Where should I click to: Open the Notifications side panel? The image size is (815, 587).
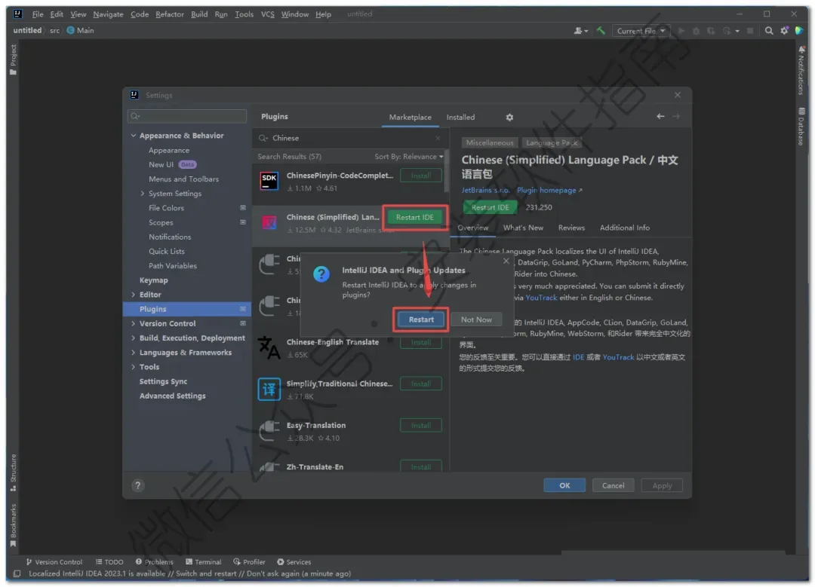[801, 70]
